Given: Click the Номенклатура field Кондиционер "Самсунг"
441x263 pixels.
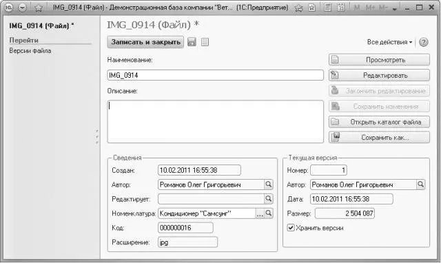Looking at the screenshot, I should click(207, 213).
